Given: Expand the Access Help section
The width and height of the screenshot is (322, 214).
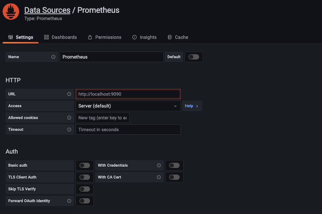Looking at the screenshot, I should pos(192,106).
